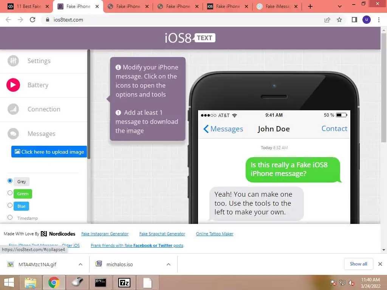Open the Settings section icon
The height and width of the screenshot is (290, 387).
[13, 61]
